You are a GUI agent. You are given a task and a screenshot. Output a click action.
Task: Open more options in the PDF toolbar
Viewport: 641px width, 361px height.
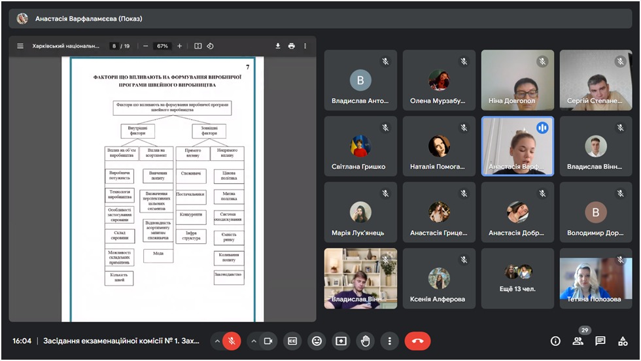[305, 46]
